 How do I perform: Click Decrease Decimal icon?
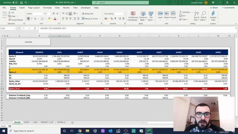[x=123, y=19]
